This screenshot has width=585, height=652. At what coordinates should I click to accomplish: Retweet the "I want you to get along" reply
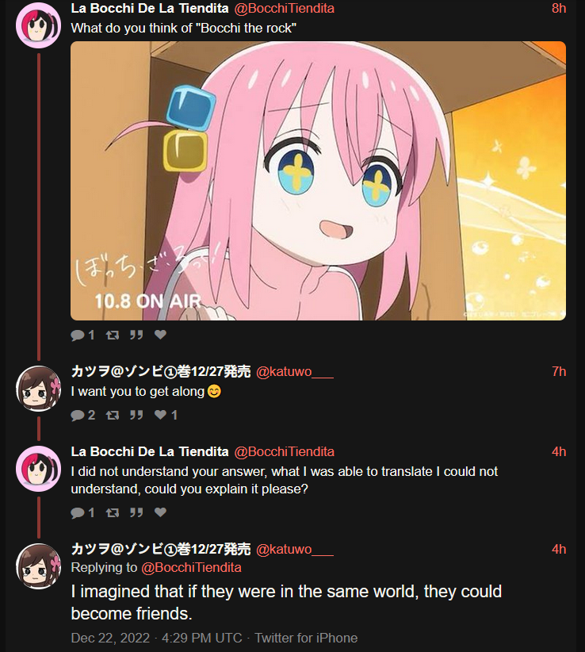click(113, 415)
